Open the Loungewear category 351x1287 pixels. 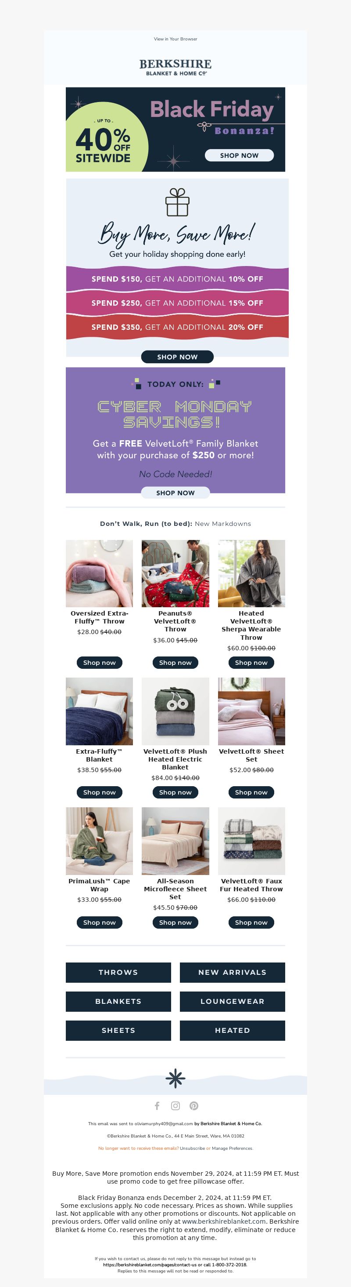(233, 1001)
